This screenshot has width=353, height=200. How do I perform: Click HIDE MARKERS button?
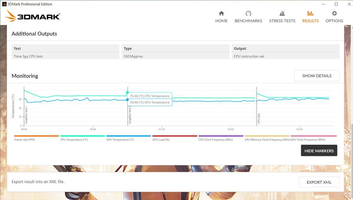(x=319, y=151)
